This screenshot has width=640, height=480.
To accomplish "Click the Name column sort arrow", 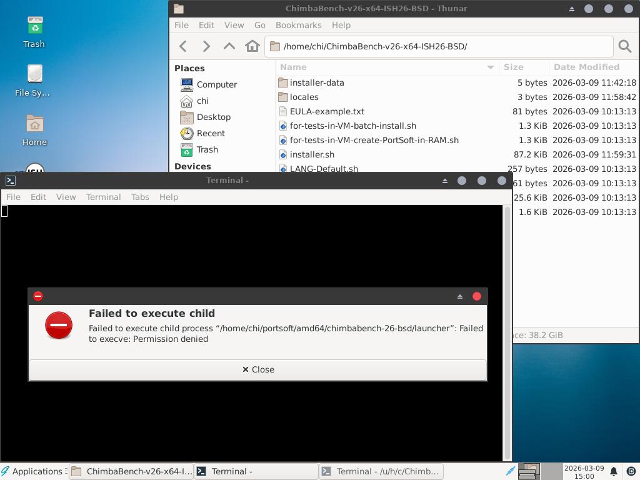I will (x=491, y=67).
